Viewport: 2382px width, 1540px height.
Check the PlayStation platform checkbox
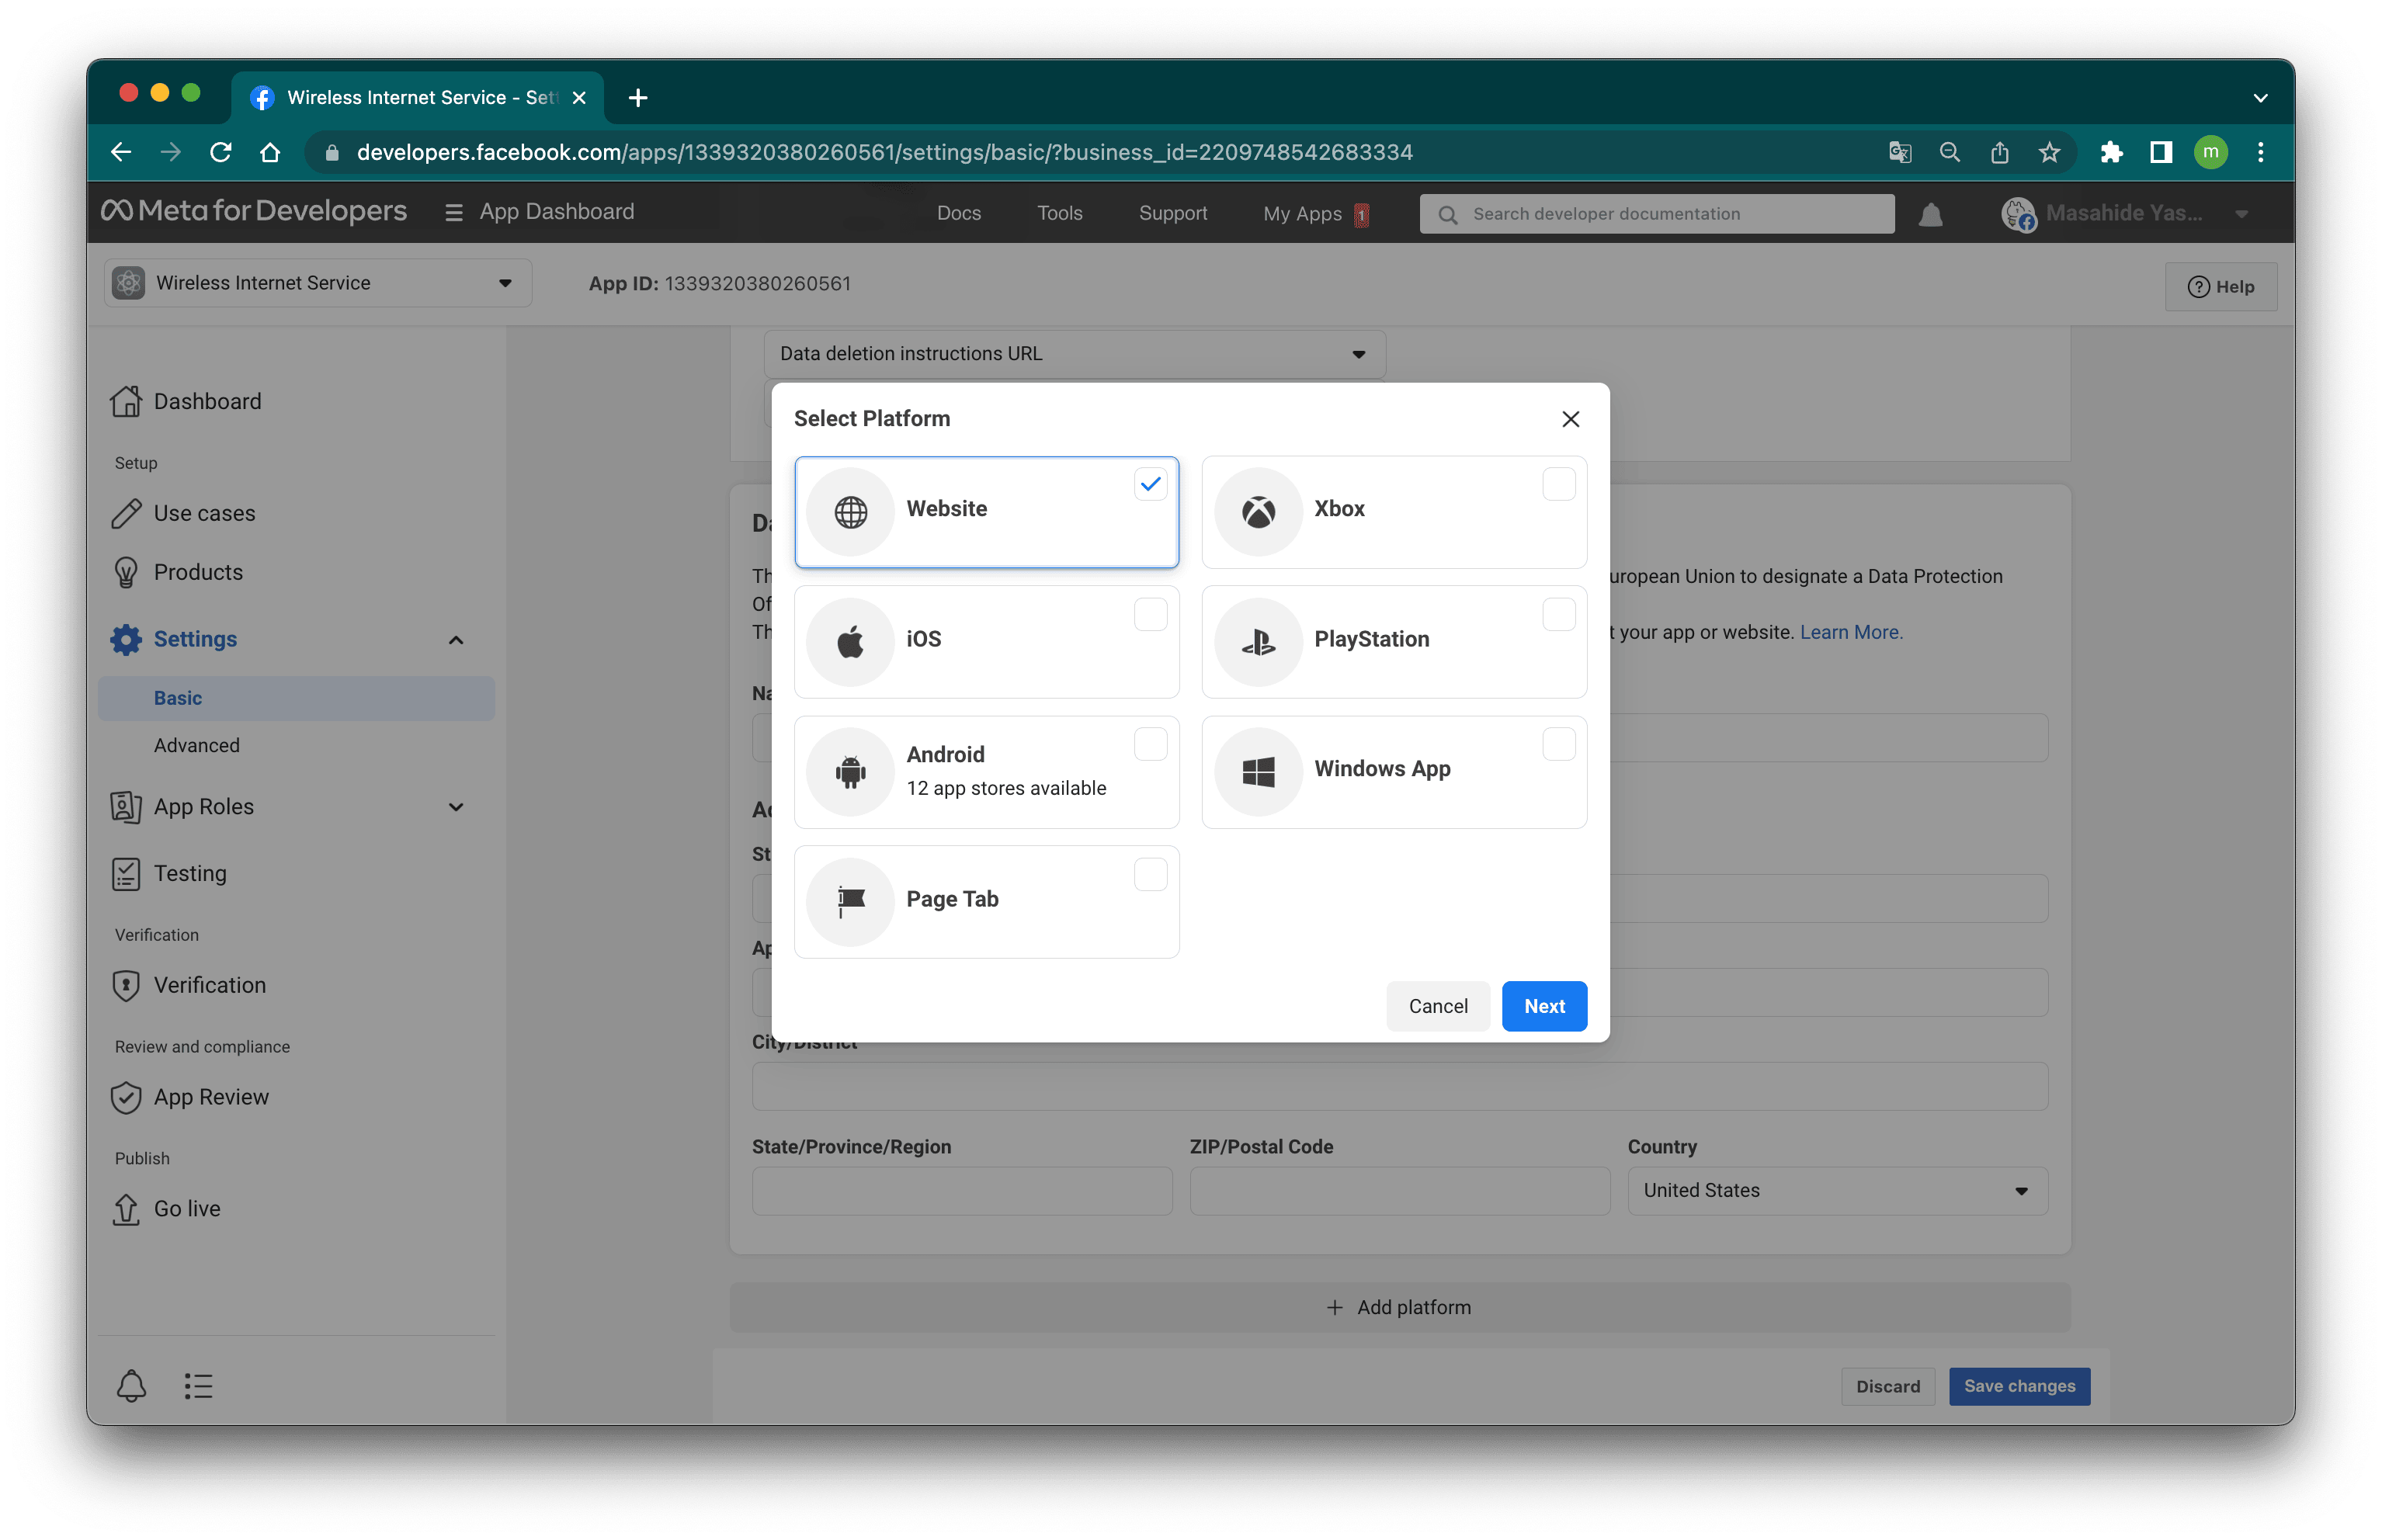tap(1558, 614)
